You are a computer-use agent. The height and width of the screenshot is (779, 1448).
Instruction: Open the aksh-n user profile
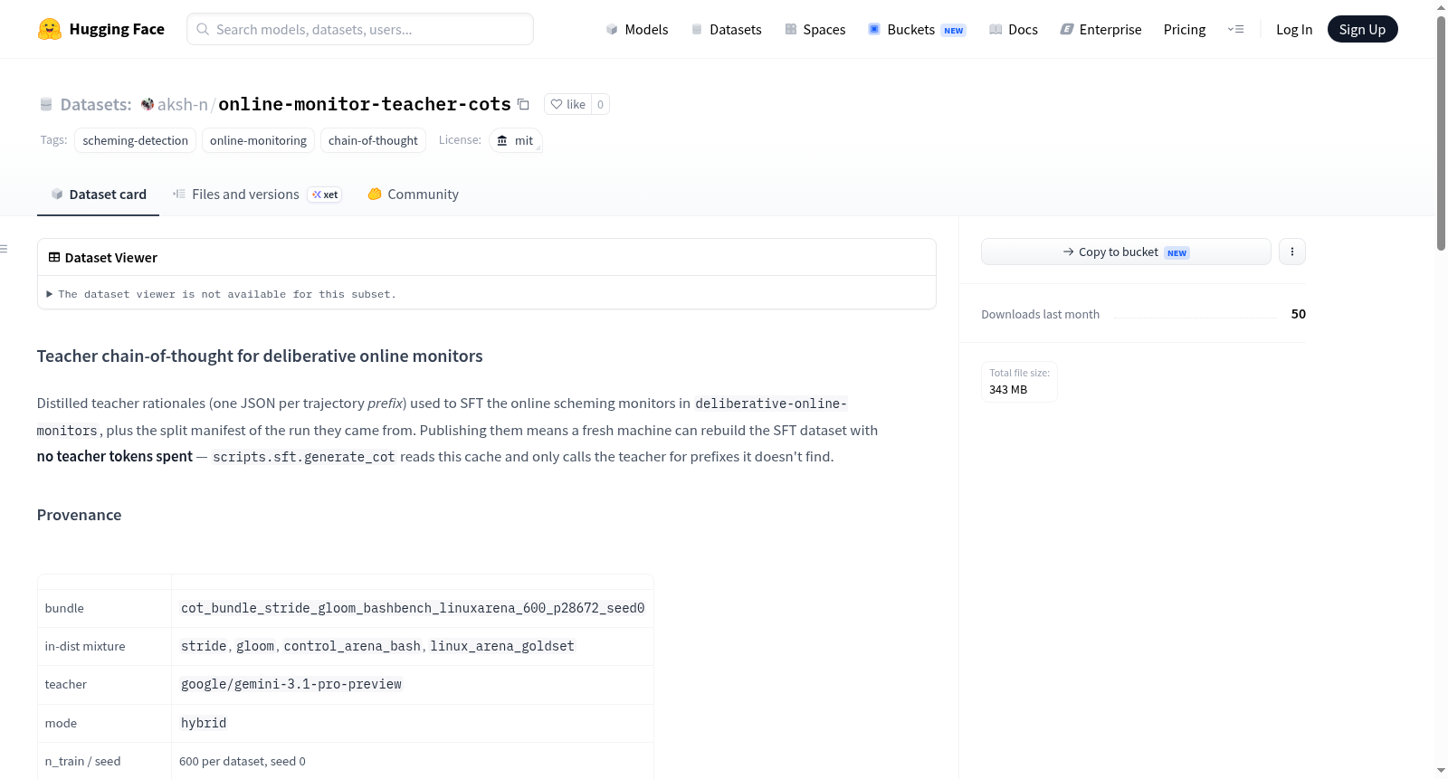(x=183, y=104)
